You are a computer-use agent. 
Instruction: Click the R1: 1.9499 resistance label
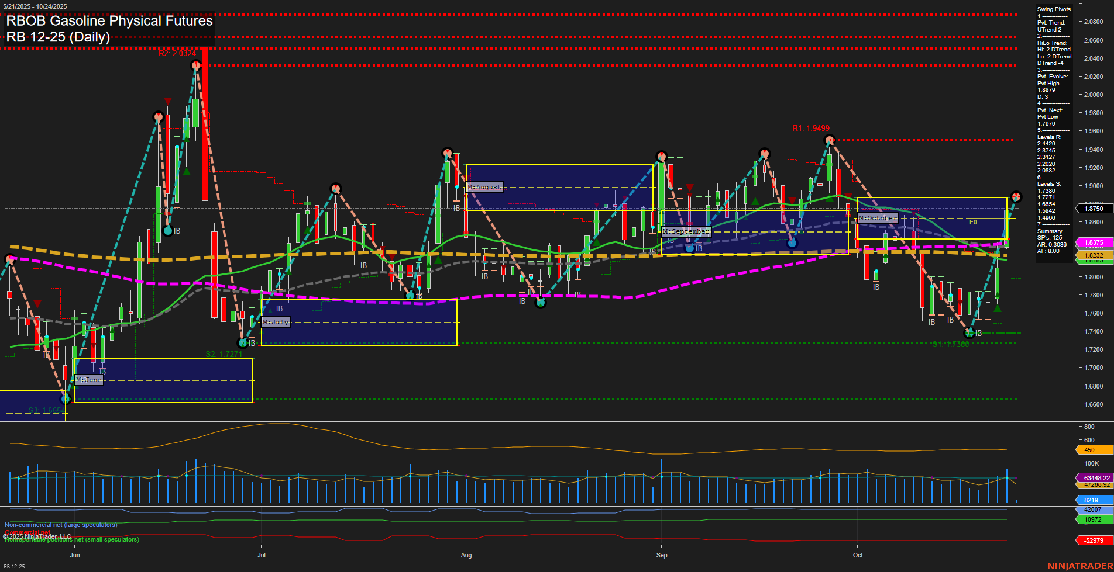(x=811, y=126)
